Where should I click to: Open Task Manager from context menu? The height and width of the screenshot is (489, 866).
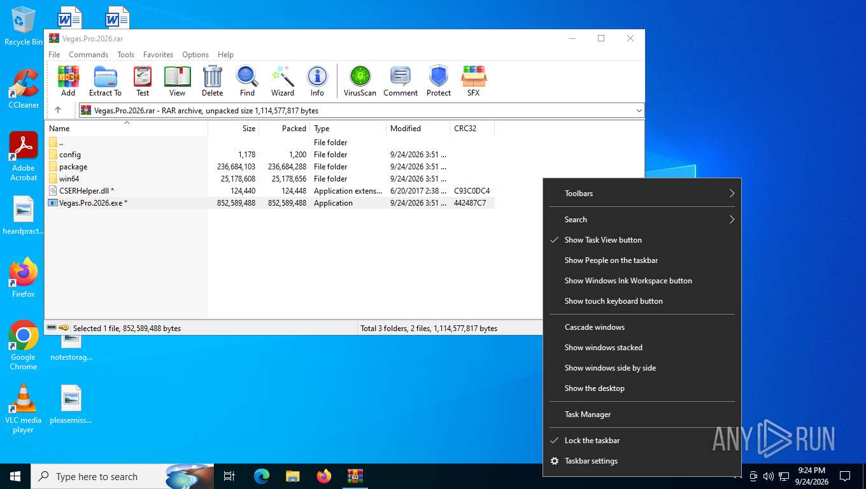(642, 415)
